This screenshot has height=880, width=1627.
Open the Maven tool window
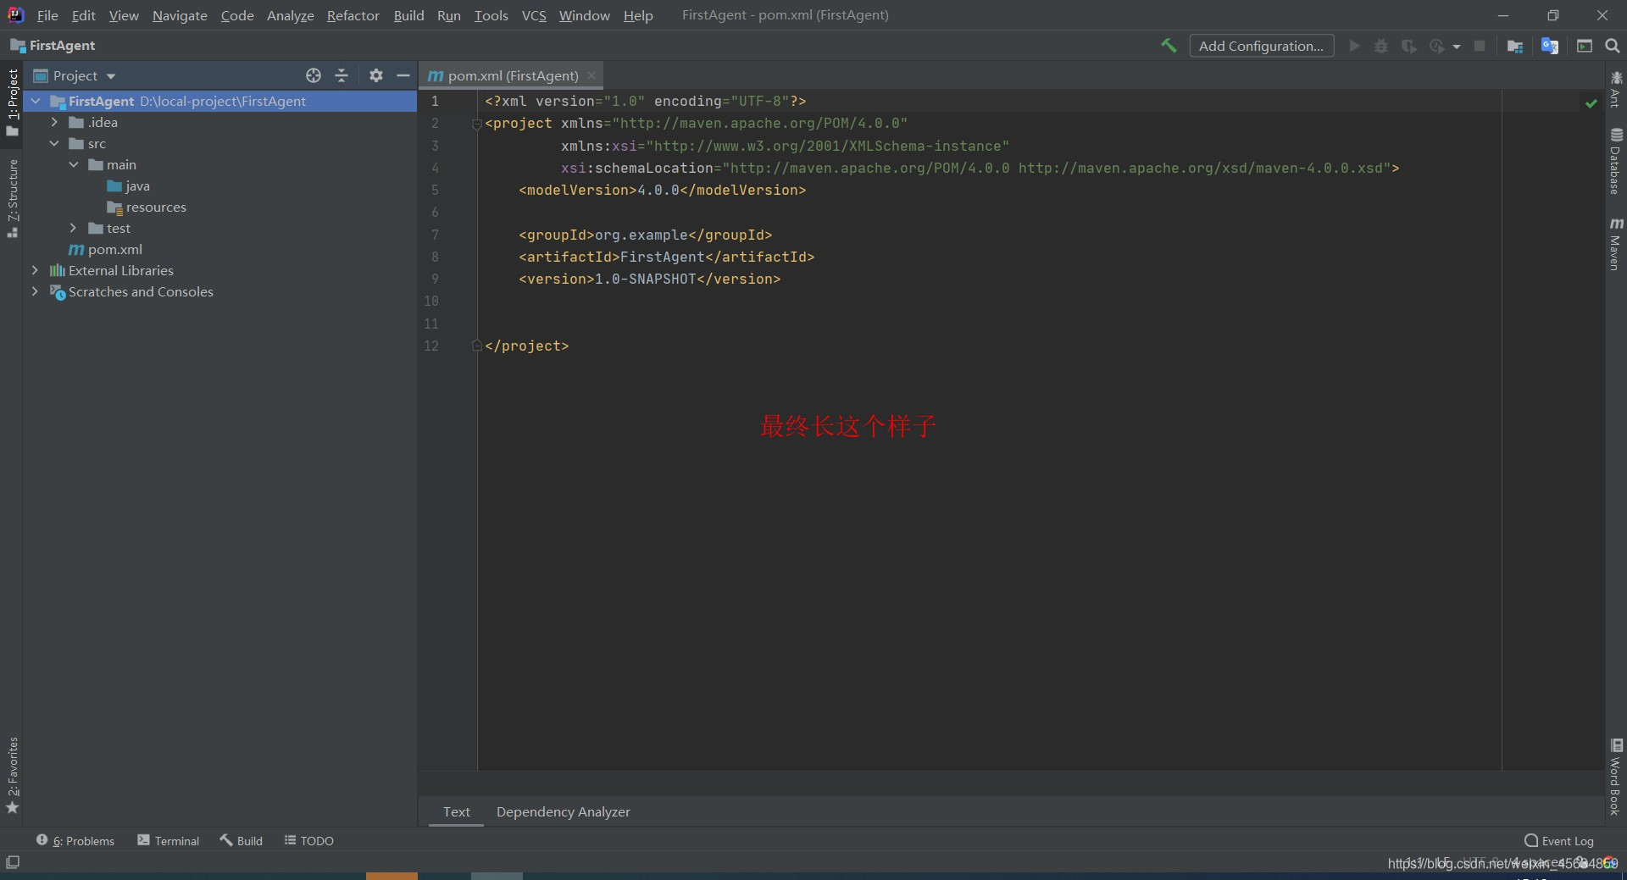[x=1616, y=244]
